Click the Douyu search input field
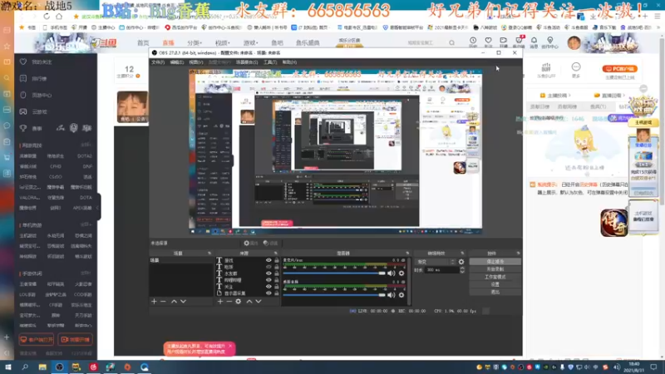 pos(424,43)
